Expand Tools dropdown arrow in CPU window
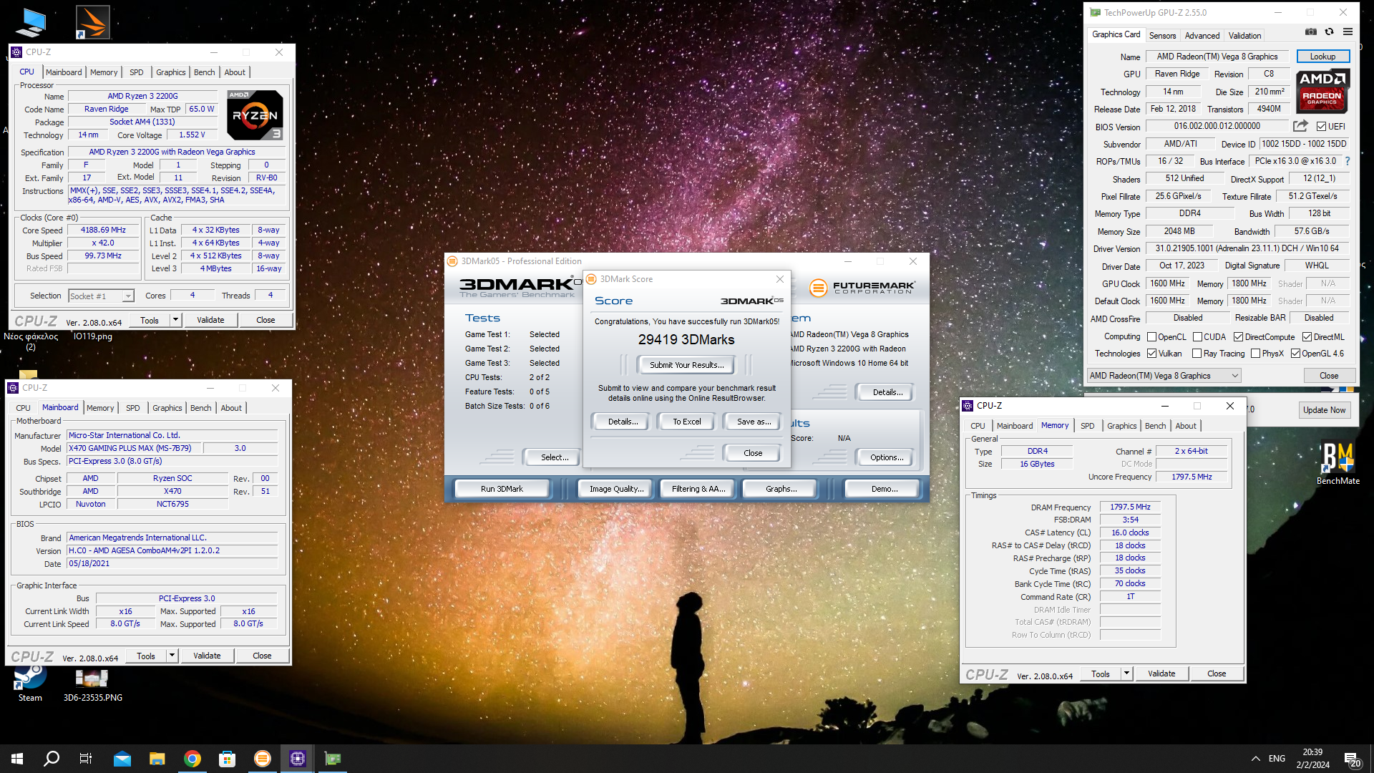 (175, 320)
